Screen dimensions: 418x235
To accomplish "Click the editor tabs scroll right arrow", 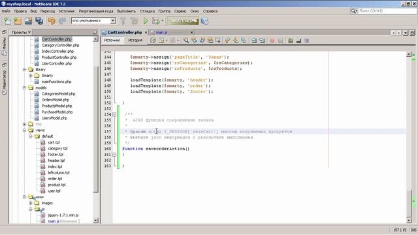I will coord(399,33).
